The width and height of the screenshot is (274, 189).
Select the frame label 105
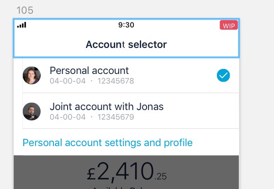click(x=25, y=10)
